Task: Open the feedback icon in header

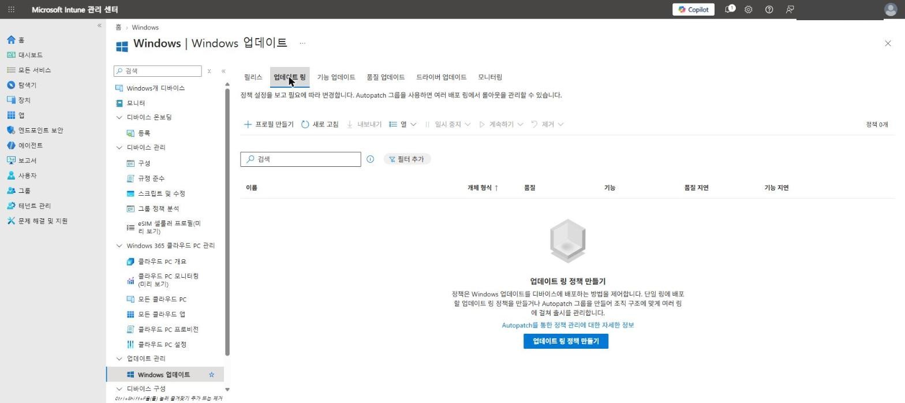Action: click(790, 10)
